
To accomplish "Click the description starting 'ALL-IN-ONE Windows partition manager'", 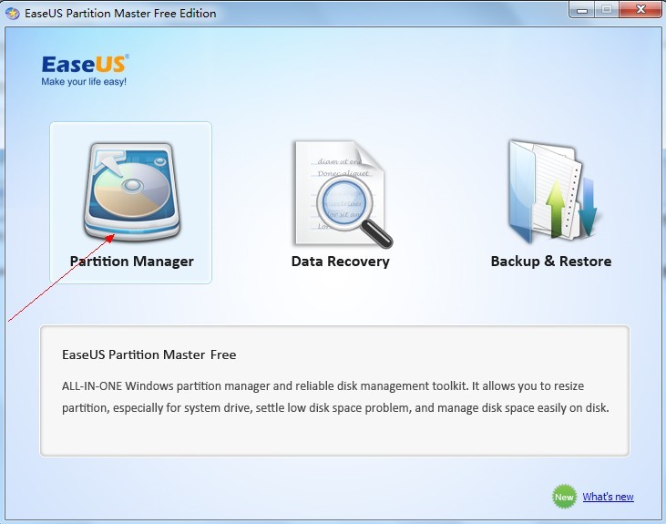I will (335, 397).
